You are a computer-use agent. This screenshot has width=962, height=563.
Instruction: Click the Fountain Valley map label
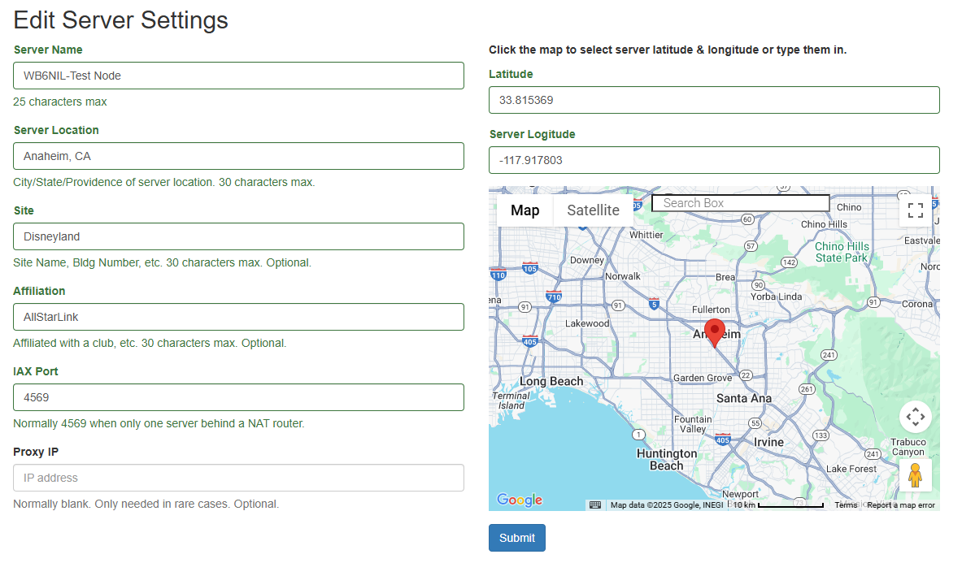[694, 424]
